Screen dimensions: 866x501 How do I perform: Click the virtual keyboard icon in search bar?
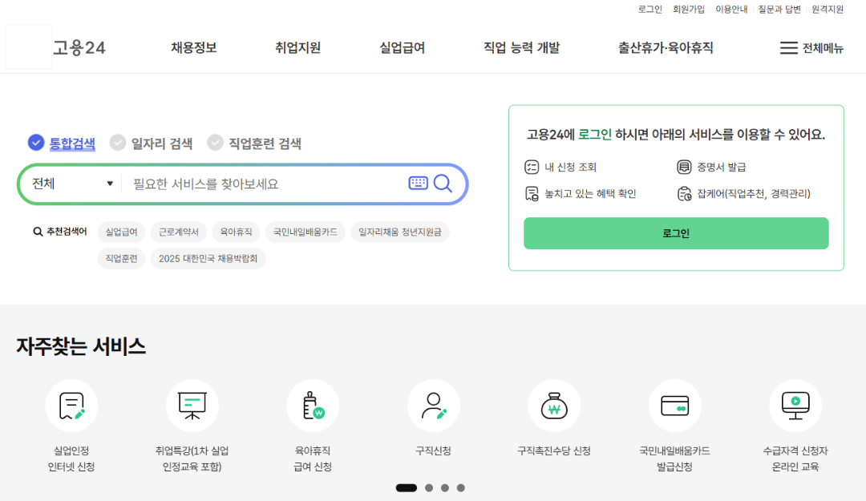click(418, 183)
